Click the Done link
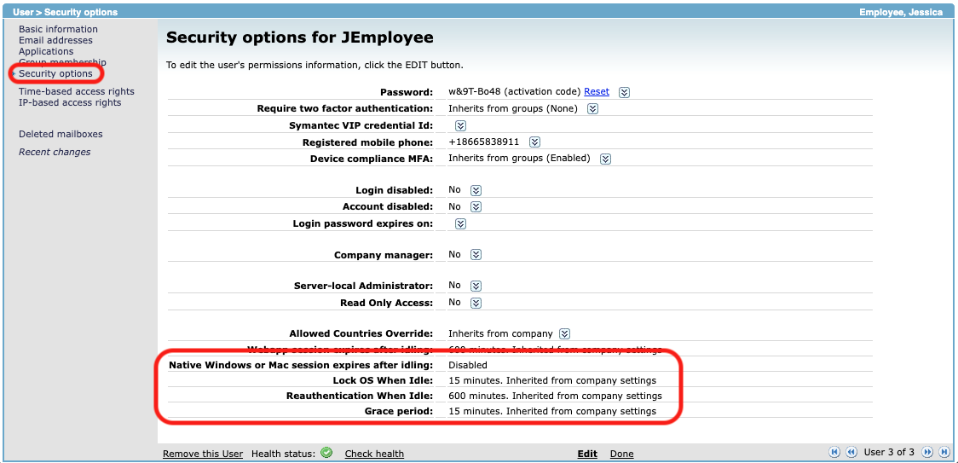The width and height of the screenshot is (958, 463). click(622, 454)
